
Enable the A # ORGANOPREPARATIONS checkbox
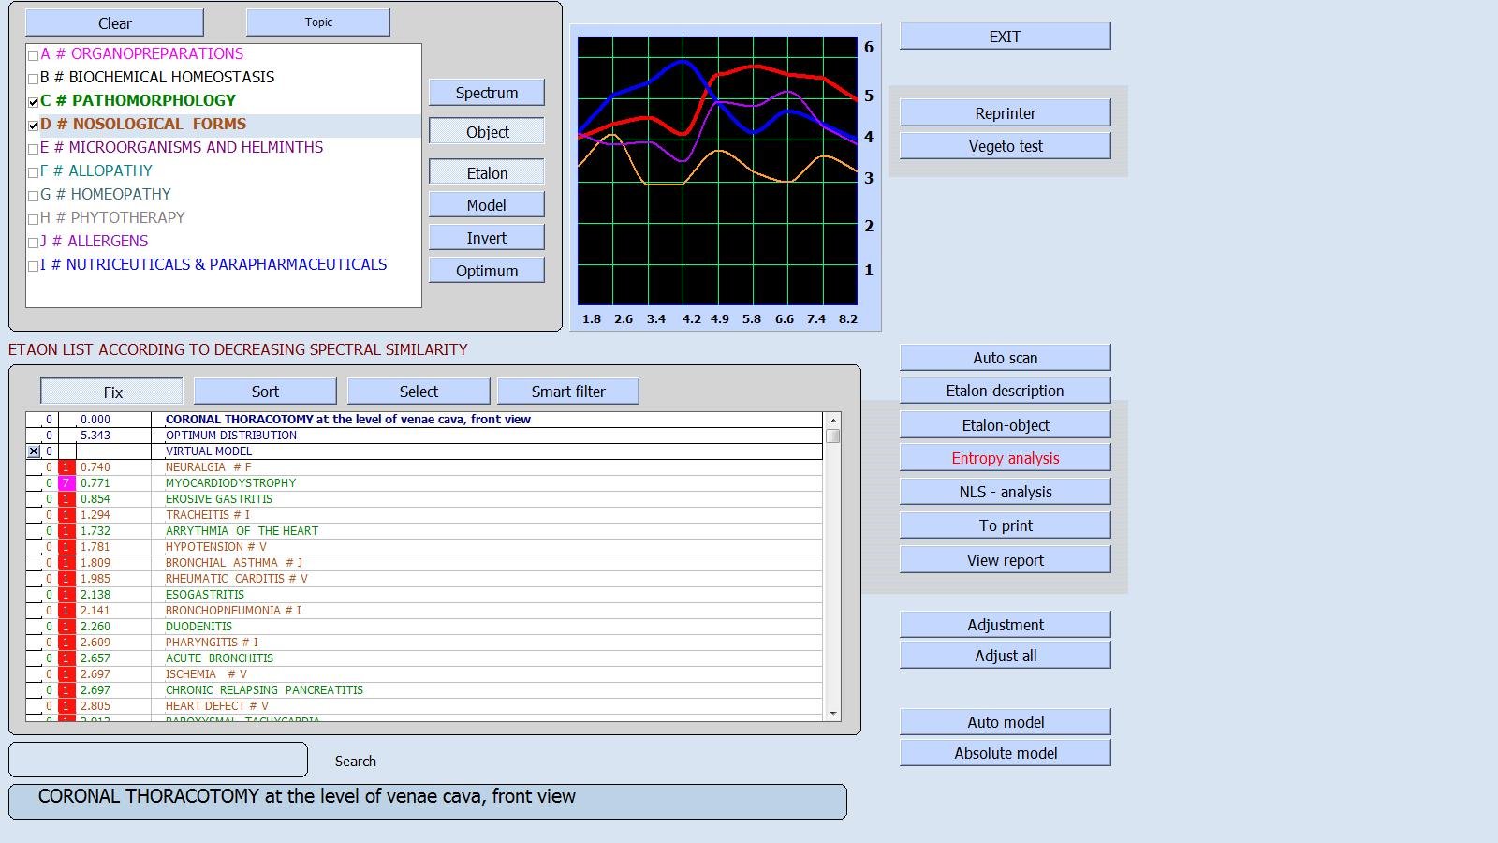tap(31, 54)
